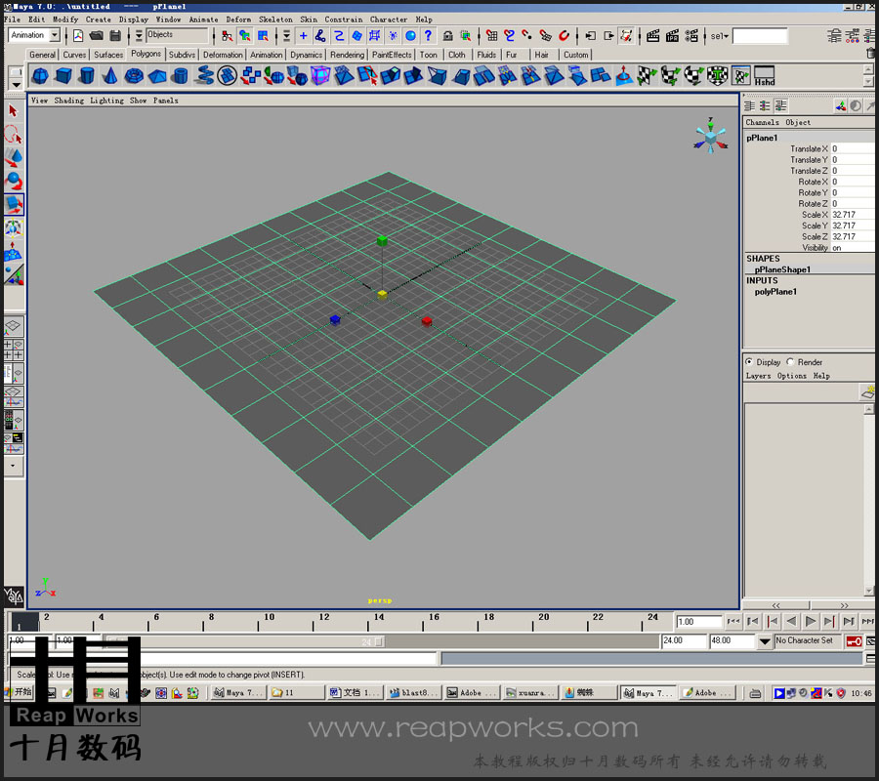
Task: Click the Make Live magnet icon
Action: pos(564,36)
